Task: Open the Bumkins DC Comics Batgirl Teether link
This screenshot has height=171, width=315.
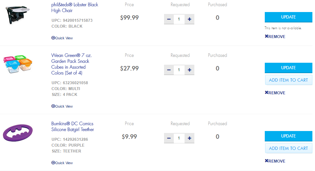Action: [x=72, y=126]
